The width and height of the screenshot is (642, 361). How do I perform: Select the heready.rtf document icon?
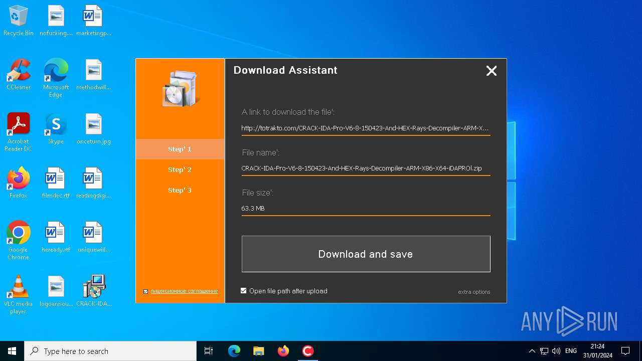56,238
